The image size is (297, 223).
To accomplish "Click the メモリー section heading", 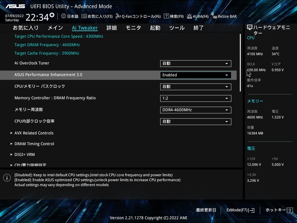I will 255,101.
